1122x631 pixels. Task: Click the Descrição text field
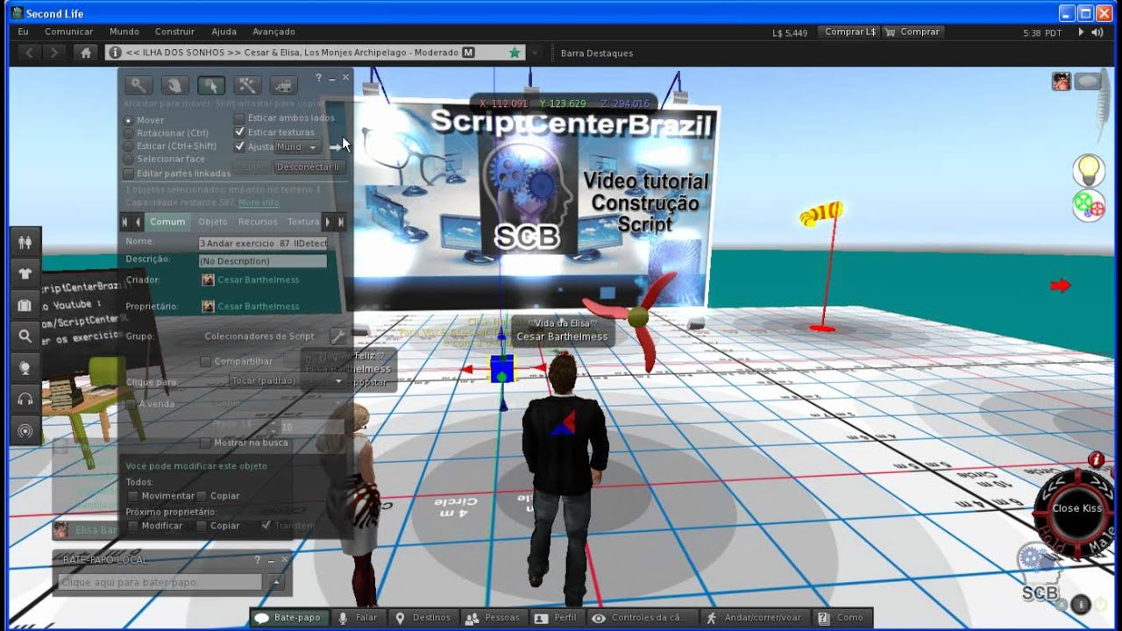tap(263, 261)
